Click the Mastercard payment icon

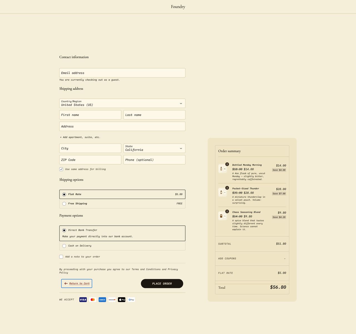pos(93,300)
